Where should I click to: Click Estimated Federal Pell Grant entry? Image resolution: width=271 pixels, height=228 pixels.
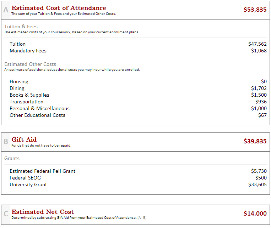pyautogui.click(x=43, y=171)
